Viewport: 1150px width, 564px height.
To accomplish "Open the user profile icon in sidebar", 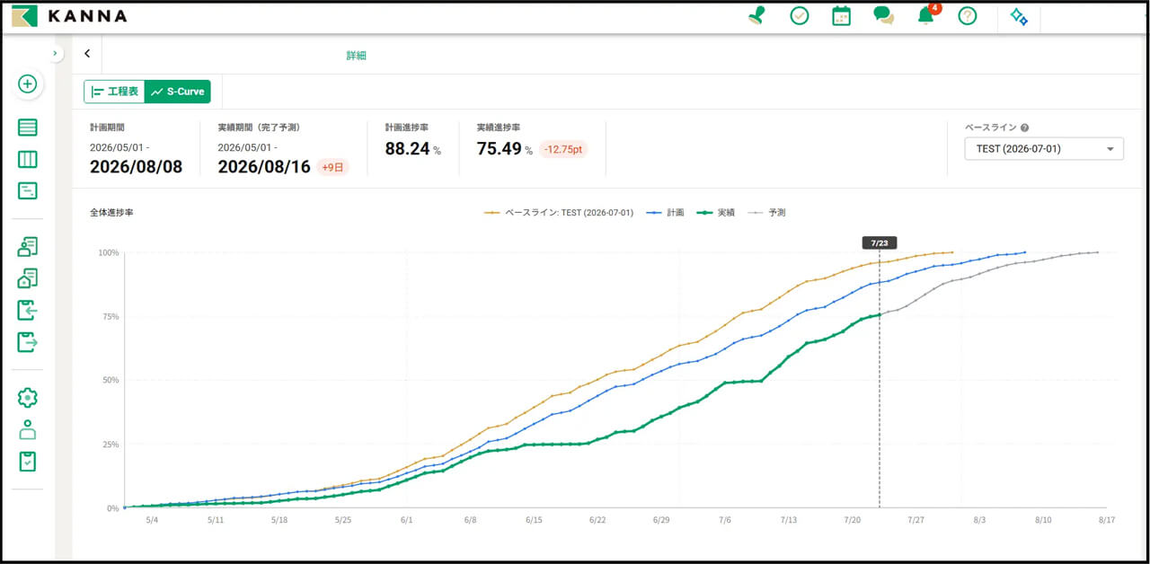I will coord(28,429).
